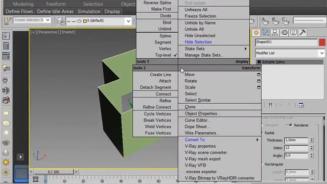This screenshot has height=184, width=327.
Task: Adjust the Thickness spinner arrows
Action: 312,140
